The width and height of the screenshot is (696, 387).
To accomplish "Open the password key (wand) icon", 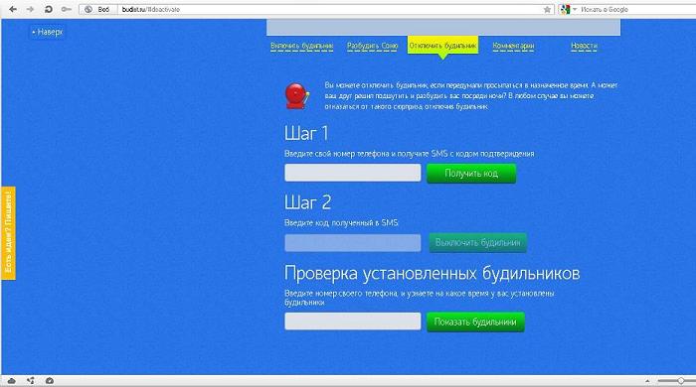I will click(67, 9).
